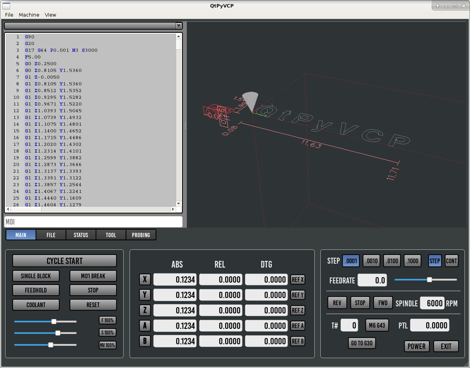Click the max velocity override slider handle
This screenshot has width=470, height=368.
pos(51,345)
